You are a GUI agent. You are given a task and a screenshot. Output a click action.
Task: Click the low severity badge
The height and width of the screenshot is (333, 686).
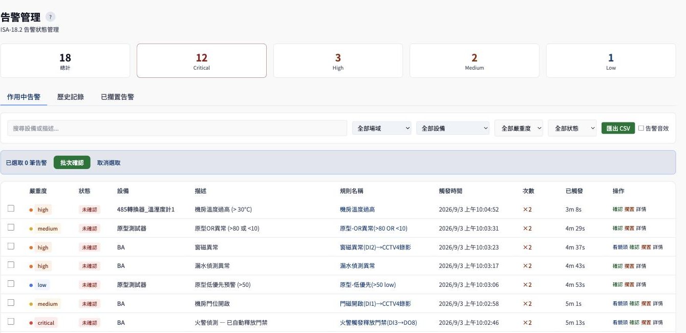(x=42, y=285)
